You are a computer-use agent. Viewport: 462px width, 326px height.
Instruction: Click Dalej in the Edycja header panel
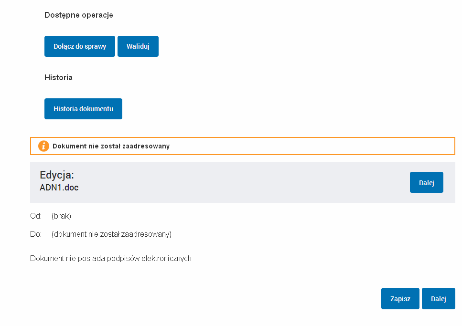(426, 182)
